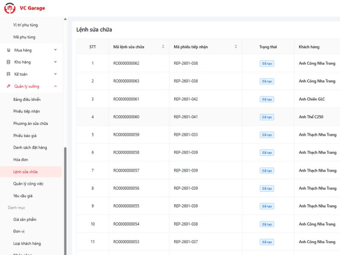
Task: Click the Mua hàng shopping cart icon
Action: [8, 50]
